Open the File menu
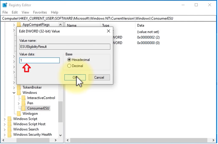The height and width of the screenshot is (144, 218). pyautogui.click(x=5, y=12)
